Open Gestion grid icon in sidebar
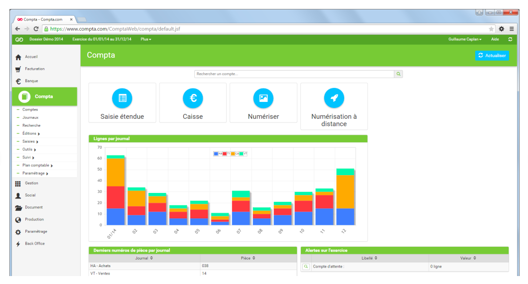The height and width of the screenshot is (284, 528). click(x=18, y=184)
